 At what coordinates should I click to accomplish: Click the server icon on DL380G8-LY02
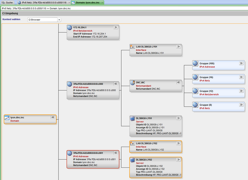[132, 160]
